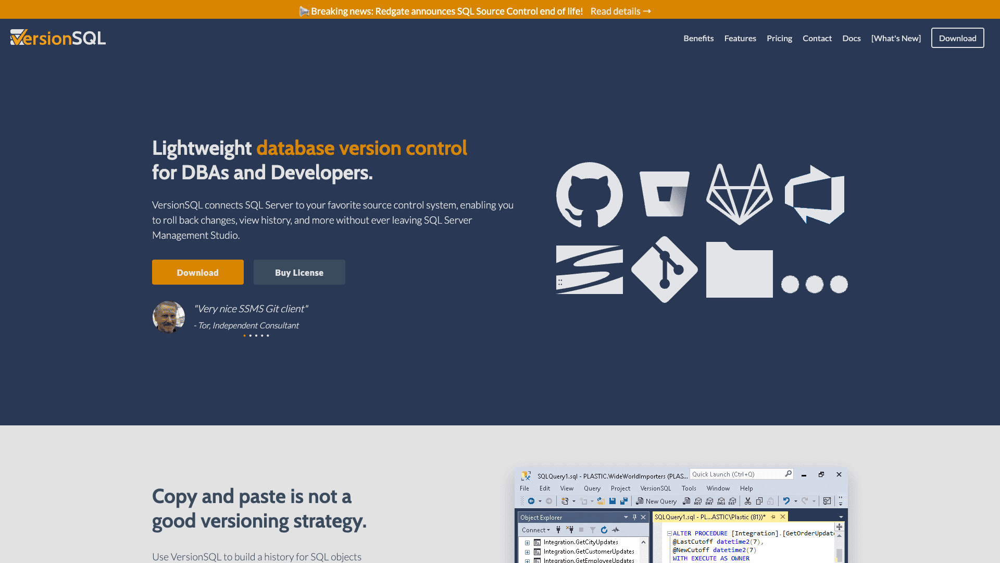Click the Buy License button
This screenshot has height=563, width=1000.
tap(299, 272)
